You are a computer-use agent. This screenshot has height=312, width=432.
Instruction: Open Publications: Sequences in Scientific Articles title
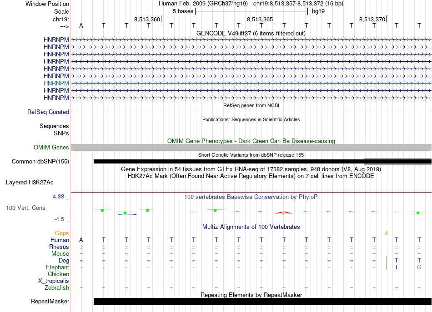click(251, 119)
